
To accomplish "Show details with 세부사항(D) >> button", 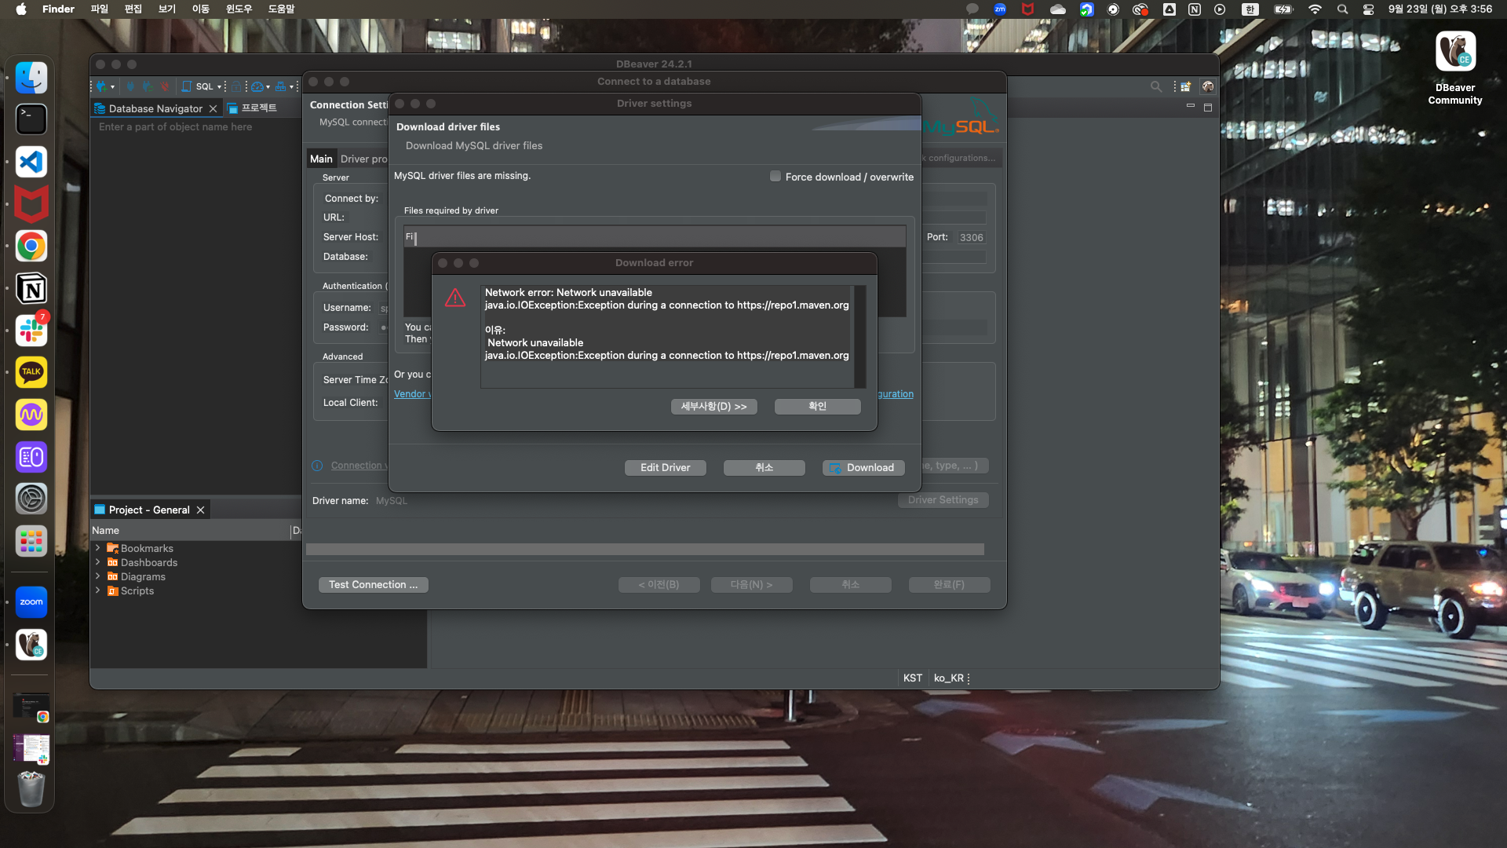I will [x=714, y=406].
